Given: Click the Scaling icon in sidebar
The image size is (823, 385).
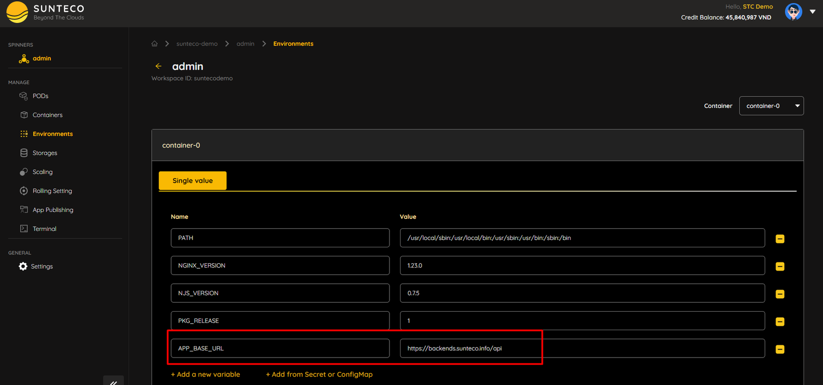Looking at the screenshot, I should (x=23, y=172).
